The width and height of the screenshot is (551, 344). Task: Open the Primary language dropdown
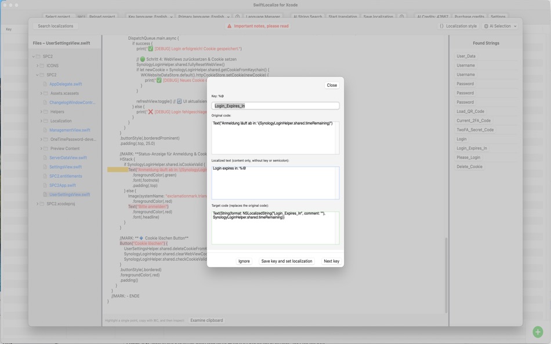click(204, 16)
